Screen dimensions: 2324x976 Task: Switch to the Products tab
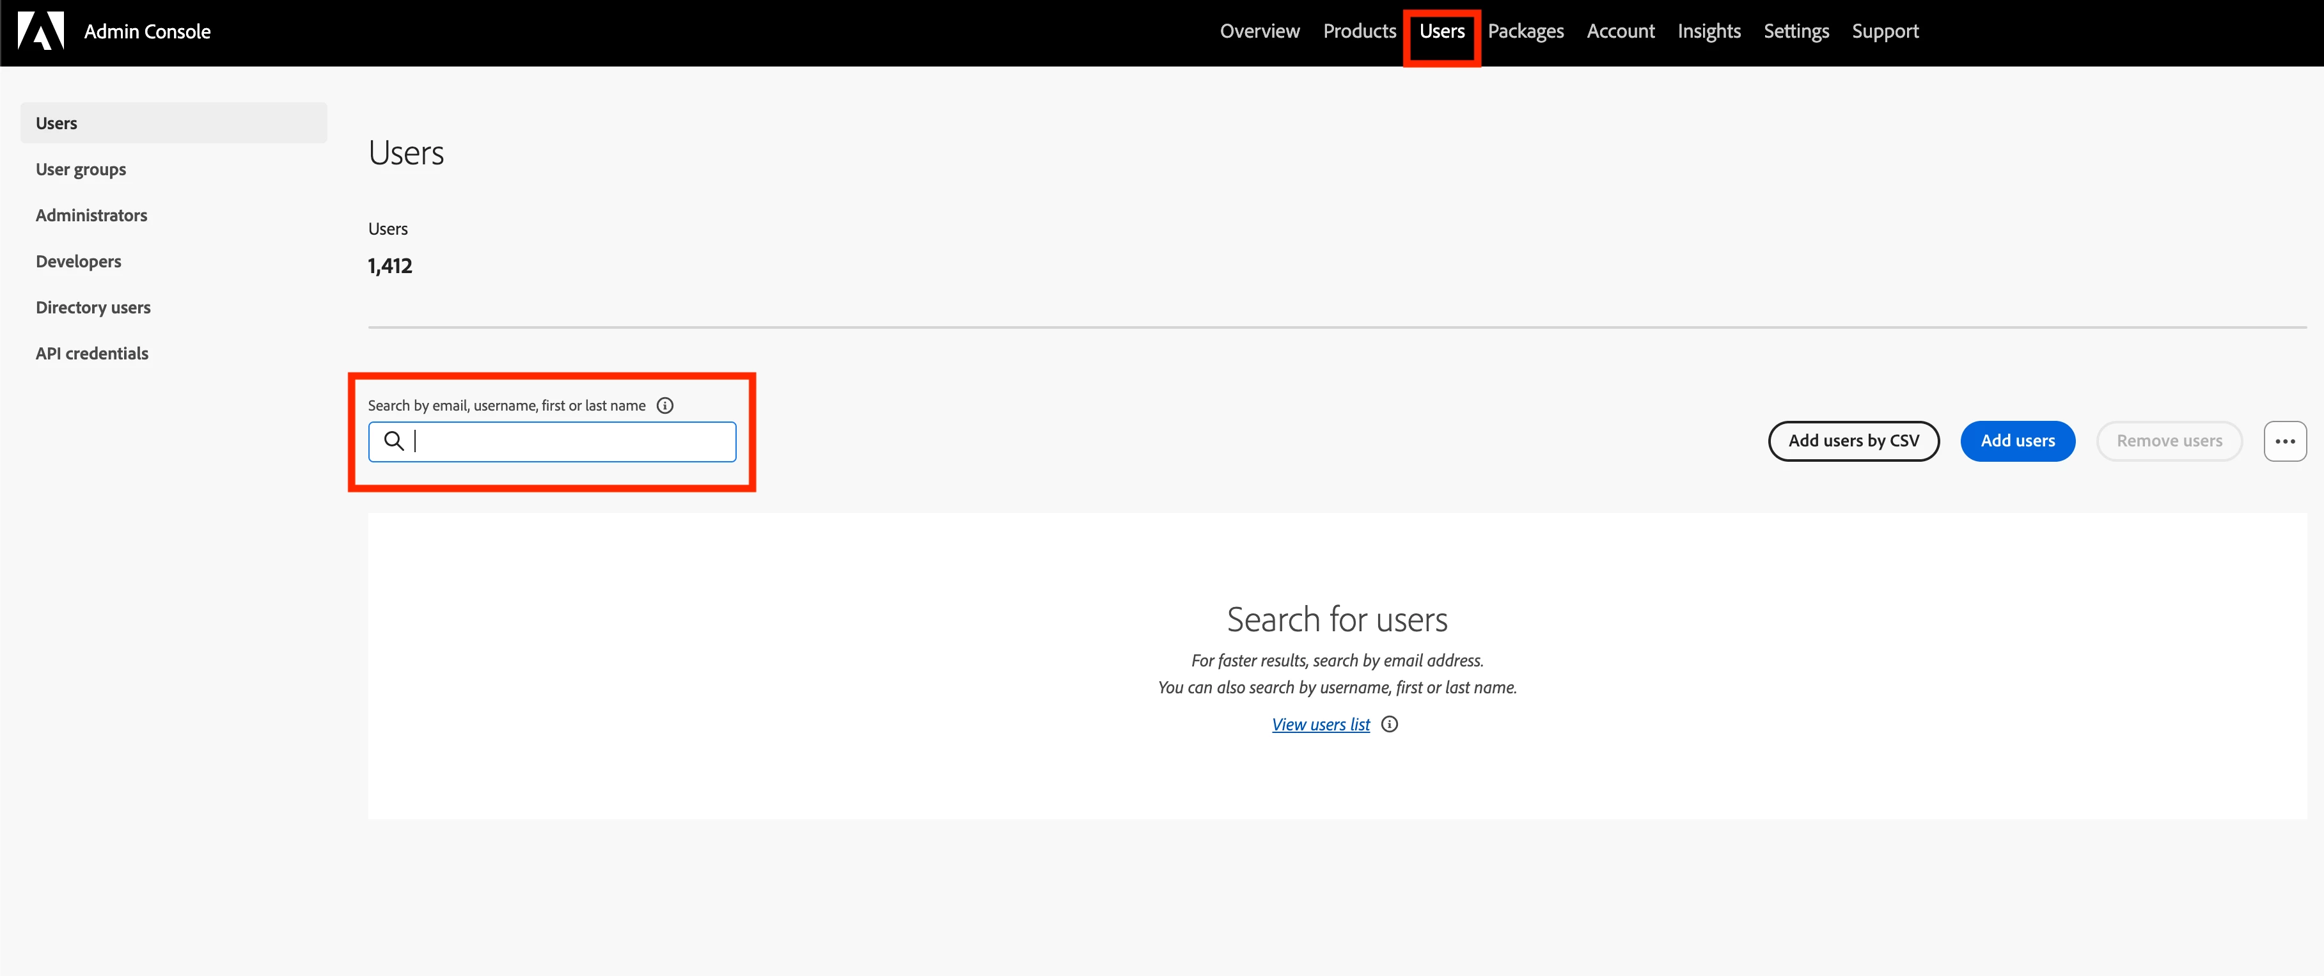click(1359, 31)
